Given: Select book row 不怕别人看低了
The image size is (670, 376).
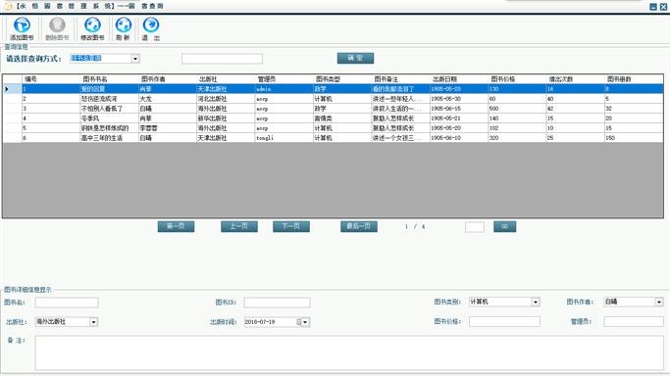Looking at the screenshot, I should 333,109.
